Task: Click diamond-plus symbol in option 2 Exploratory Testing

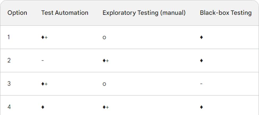Action: 106,61
